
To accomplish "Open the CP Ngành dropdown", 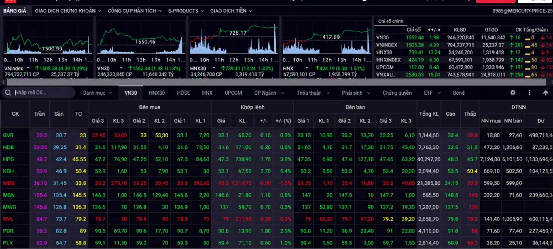I will 269,93.
